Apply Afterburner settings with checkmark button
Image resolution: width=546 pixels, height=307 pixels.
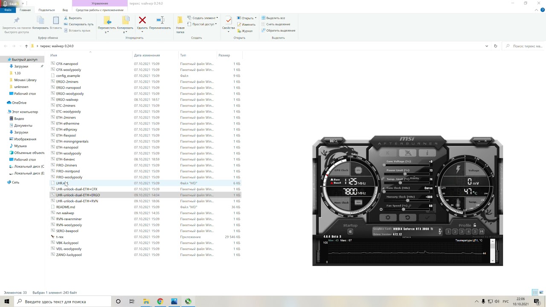[x=427, y=217]
